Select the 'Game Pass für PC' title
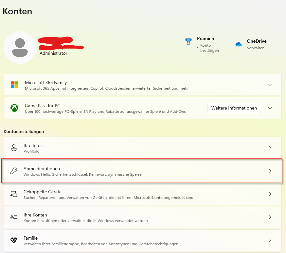This screenshot has height=253, width=286. pos(42,106)
